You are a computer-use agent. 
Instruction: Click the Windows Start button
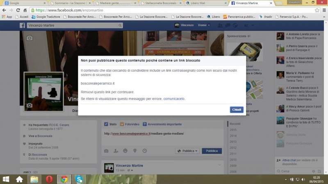(6, 179)
